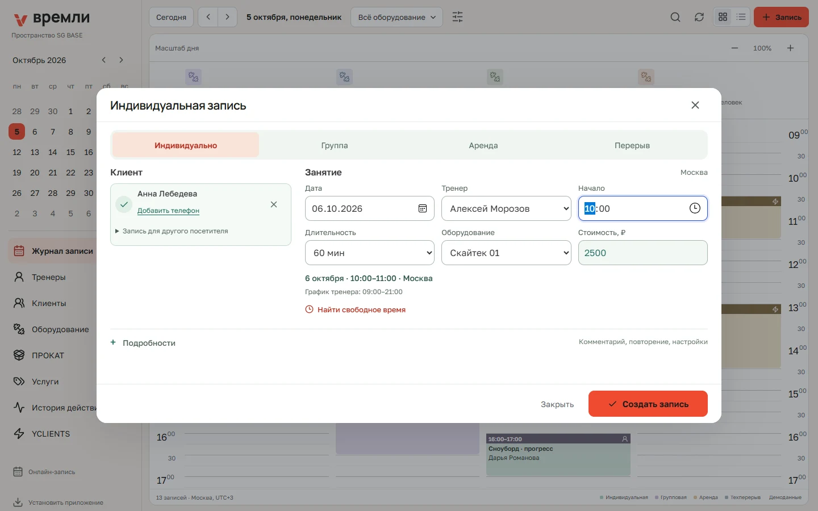Show previous month in mini calendar
The height and width of the screenshot is (511, 818).
click(103, 60)
